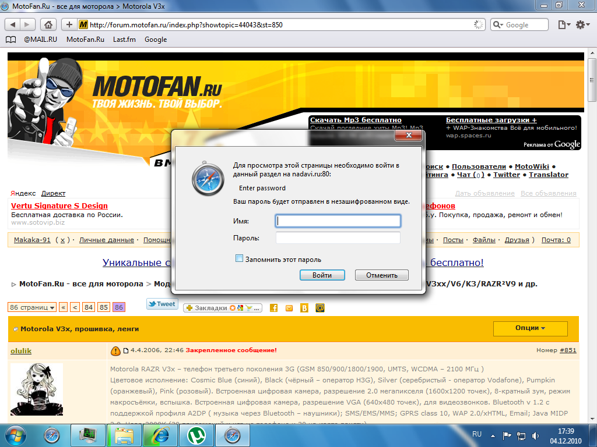Focus the Google search field
Image resolution: width=597 pixels, height=447 pixels.
[x=519, y=24]
